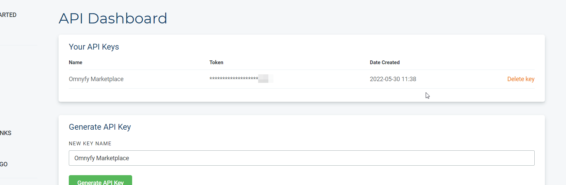
Task: Click the NEW KEY NAME label
Action: pyautogui.click(x=90, y=144)
